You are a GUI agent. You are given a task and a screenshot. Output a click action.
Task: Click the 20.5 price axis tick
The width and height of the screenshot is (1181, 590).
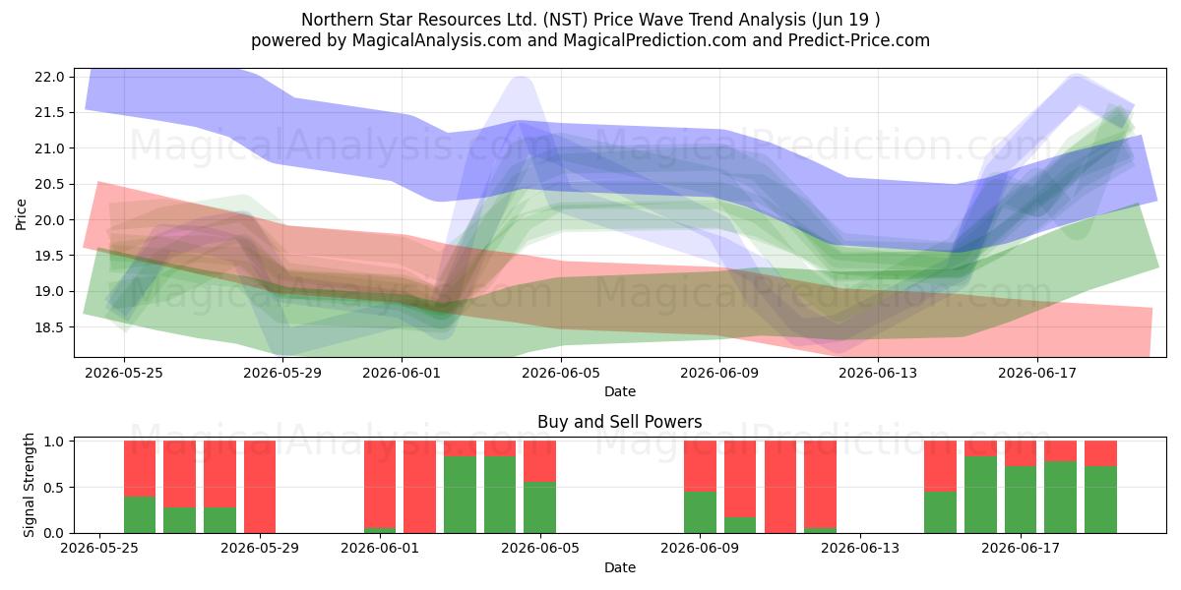click(51, 185)
